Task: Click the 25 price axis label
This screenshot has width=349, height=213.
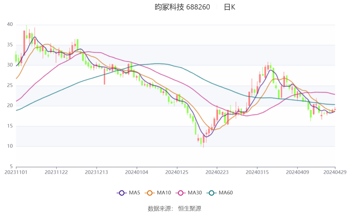Action: (x=10, y=86)
